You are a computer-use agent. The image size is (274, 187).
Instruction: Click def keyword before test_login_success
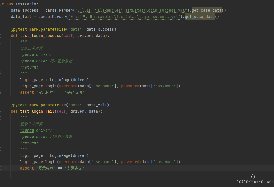[14, 36]
